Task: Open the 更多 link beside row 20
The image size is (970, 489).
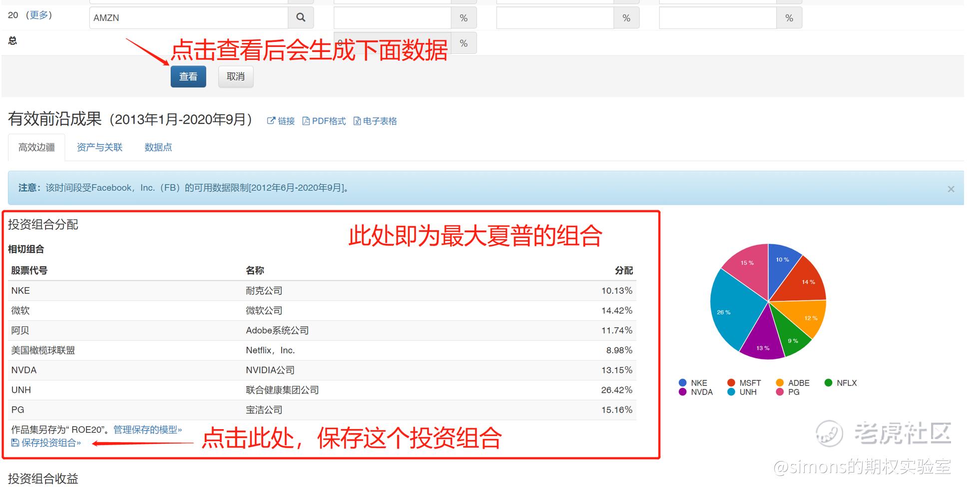Action: 38,15
